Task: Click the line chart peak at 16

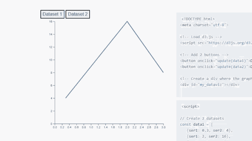Action: tap(127, 21)
